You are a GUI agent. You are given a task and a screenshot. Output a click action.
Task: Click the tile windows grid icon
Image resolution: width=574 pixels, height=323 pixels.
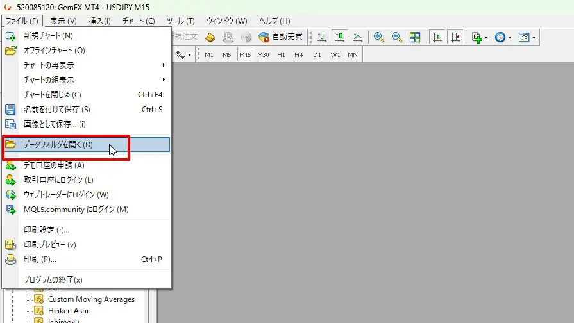(x=415, y=37)
